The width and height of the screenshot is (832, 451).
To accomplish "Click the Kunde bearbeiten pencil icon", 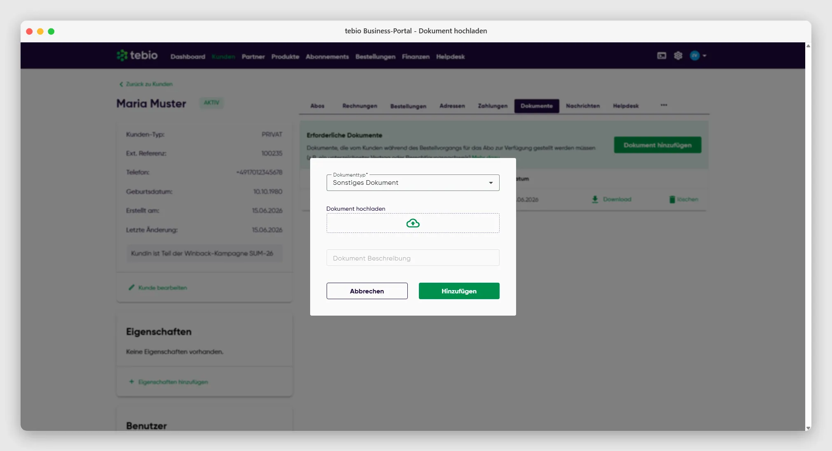I will [131, 287].
